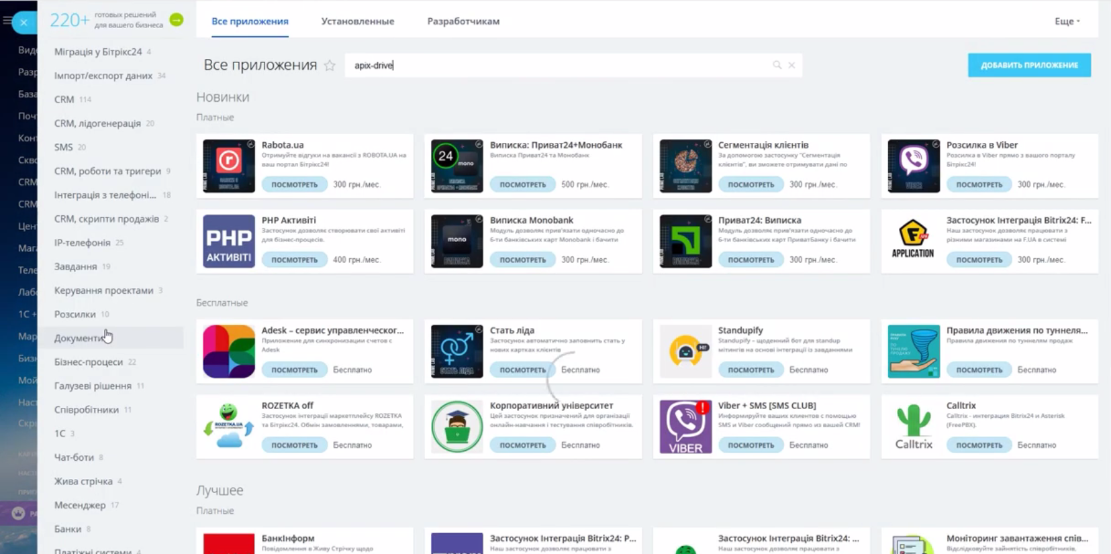This screenshot has height=554, width=1111.
Task: Open Сегментація клієнтів app icon
Action: pyautogui.click(x=685, y=166)
